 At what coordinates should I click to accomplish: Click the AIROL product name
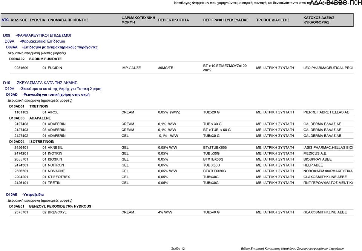pos(53,112)
